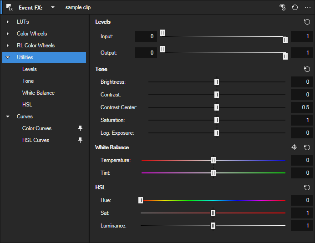Image resolution: width=315 pixels, height=243 pixels.
Task: Click the Event FX plugin icon
Action: pyautogui.click(x=10, y=7)
